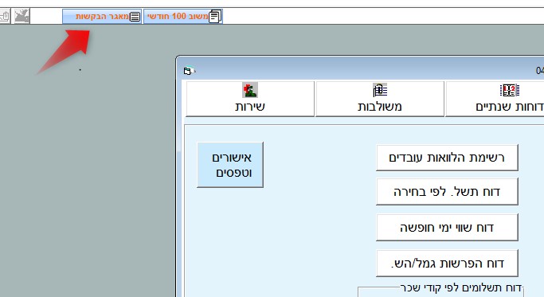The image size is (544, 297).
Task: Open the אישורים וטפסים section button
Action: pyautogui.click(x=230, y=165)
